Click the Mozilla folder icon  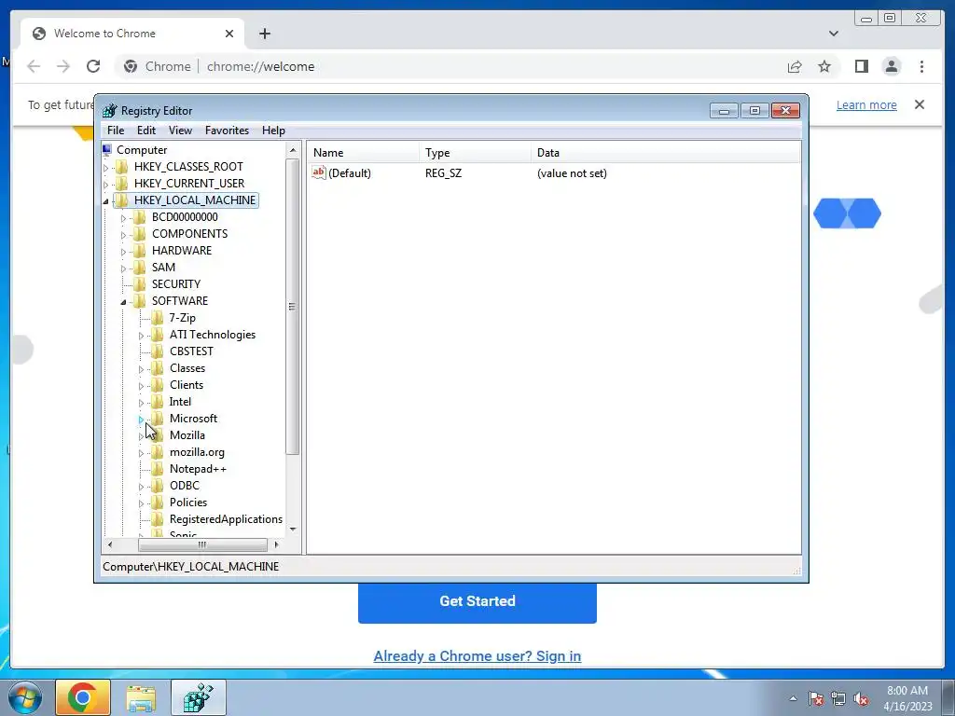tap(157, 435)
